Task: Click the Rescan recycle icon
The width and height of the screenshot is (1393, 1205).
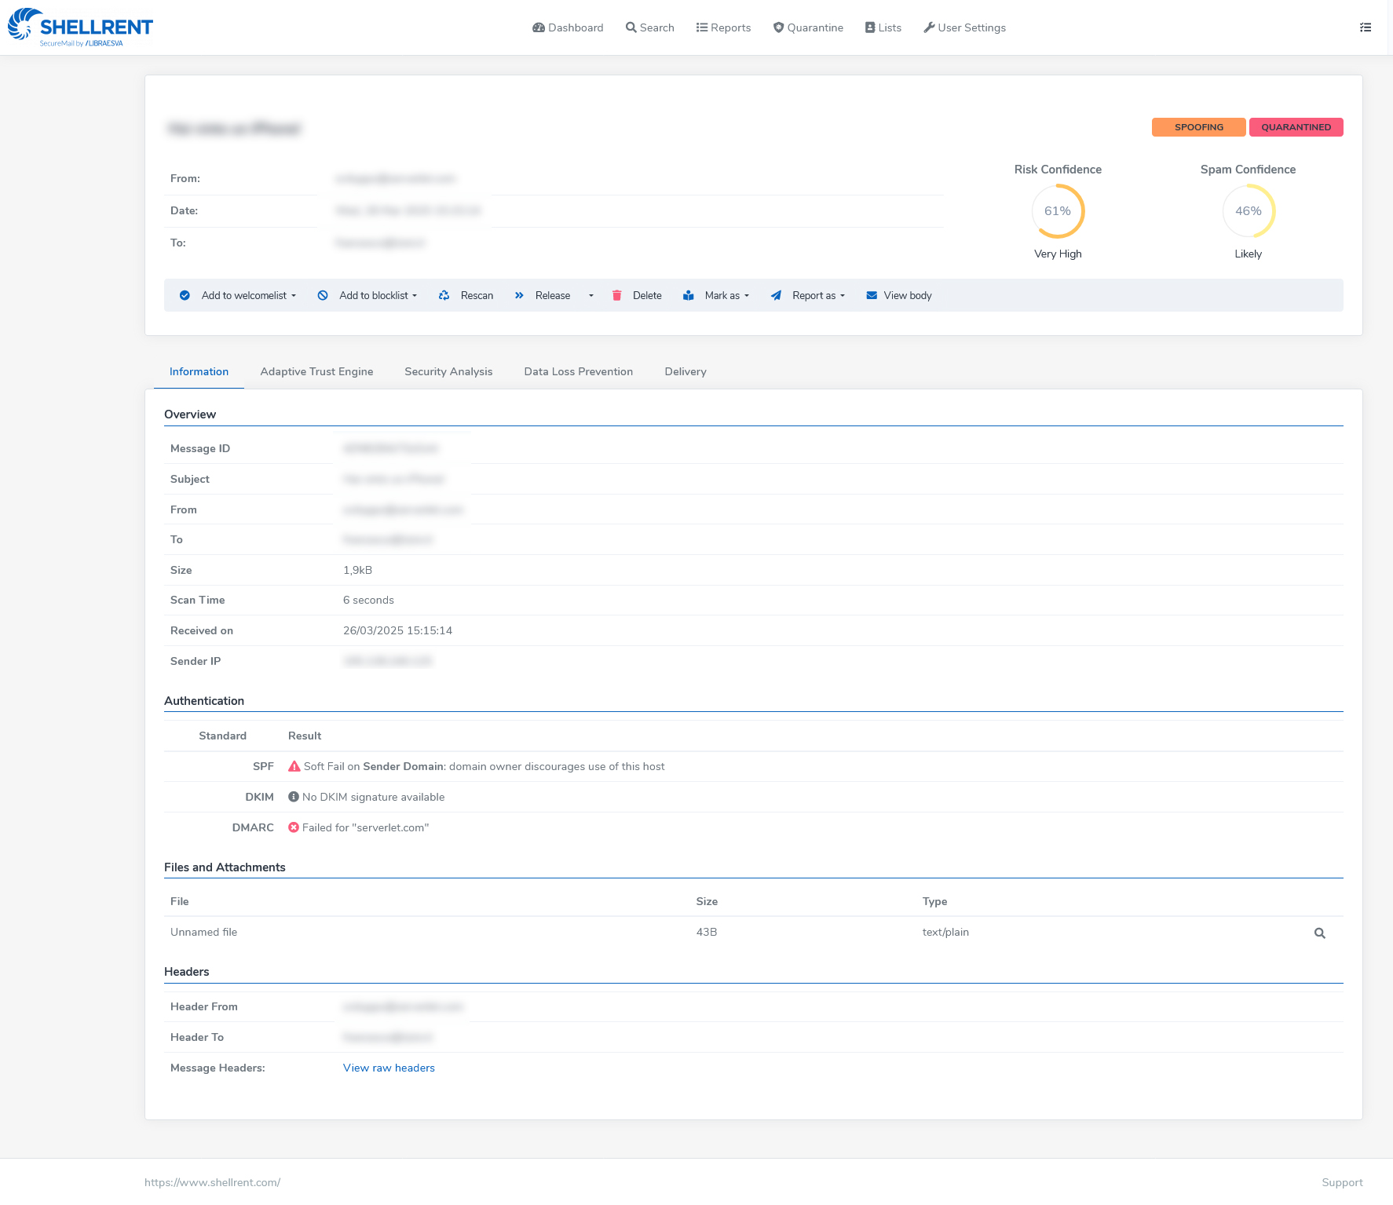Action: [x=444, y=296]
